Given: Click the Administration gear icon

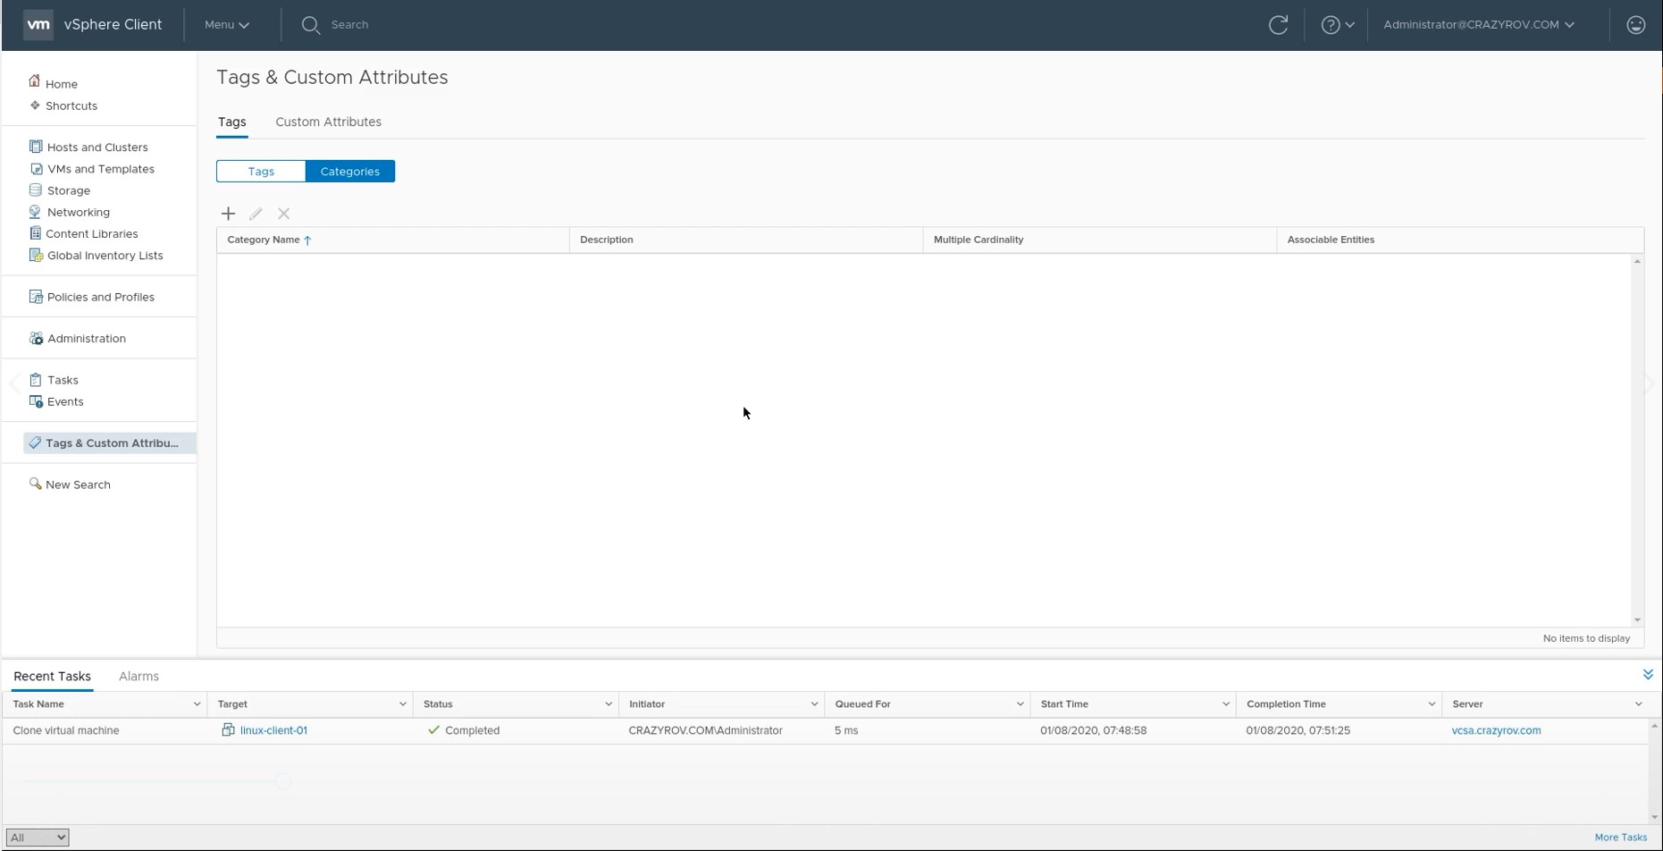Looking at the screenshot, I should (36, 338).
